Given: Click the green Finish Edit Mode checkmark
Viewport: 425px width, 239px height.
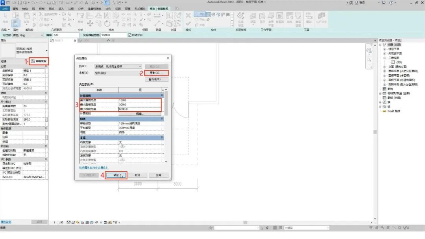Looking at the screenshot, I should pos(188,24).
